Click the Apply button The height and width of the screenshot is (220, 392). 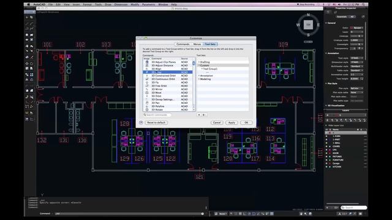[232, 122]
